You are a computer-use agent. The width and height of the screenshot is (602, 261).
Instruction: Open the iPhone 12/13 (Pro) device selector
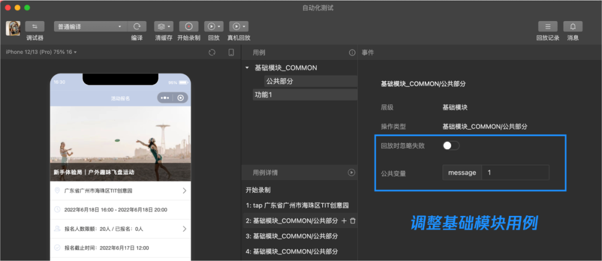coord(41,52)
